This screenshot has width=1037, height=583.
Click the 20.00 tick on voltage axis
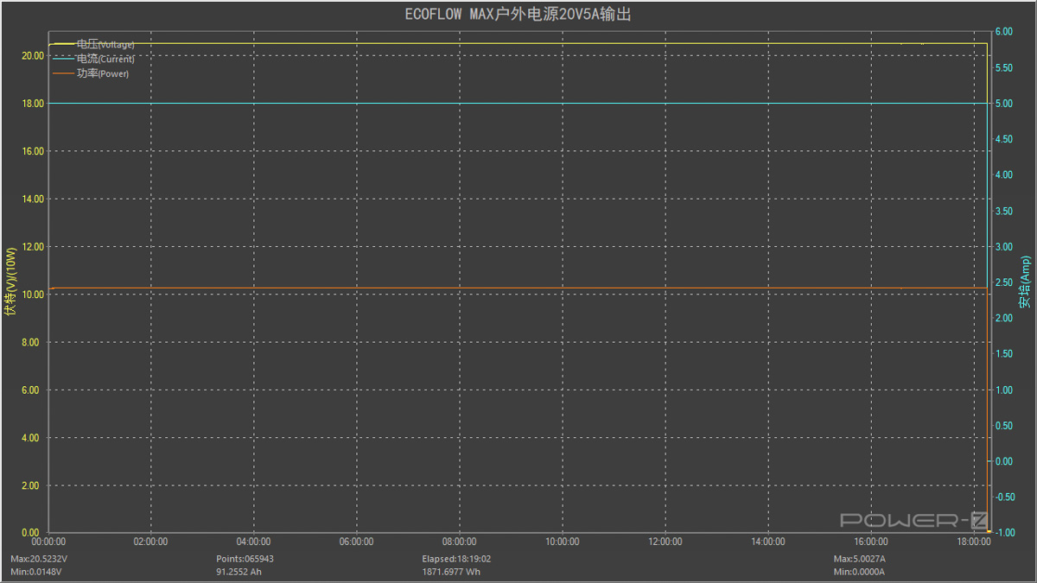(33, 55)
